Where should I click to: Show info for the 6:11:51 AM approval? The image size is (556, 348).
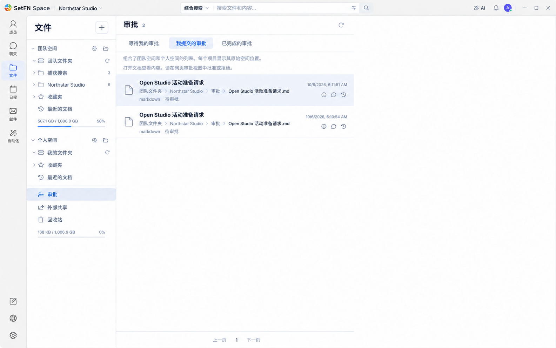point(324,95)
